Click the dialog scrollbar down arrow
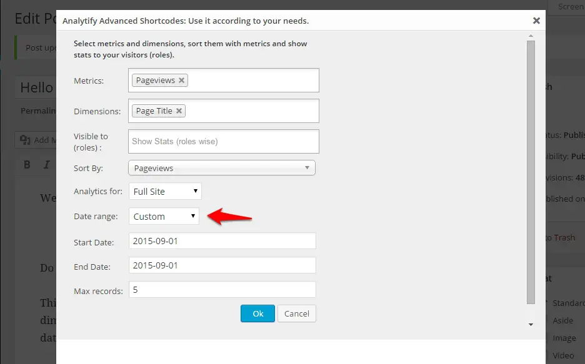 pos(531,325)
